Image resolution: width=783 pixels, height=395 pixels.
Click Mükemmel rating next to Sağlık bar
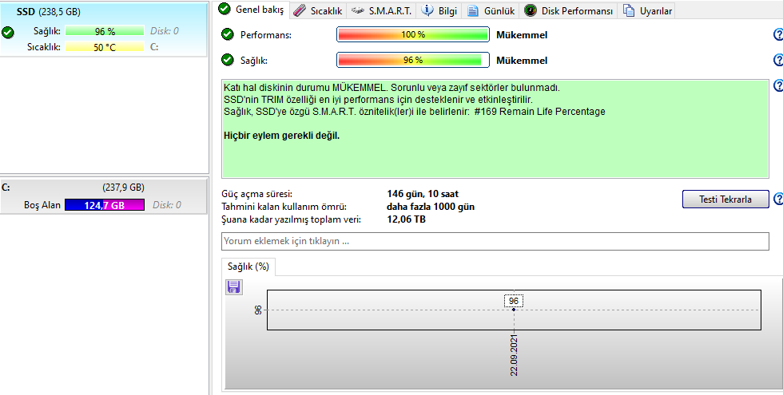pos(522,61)
